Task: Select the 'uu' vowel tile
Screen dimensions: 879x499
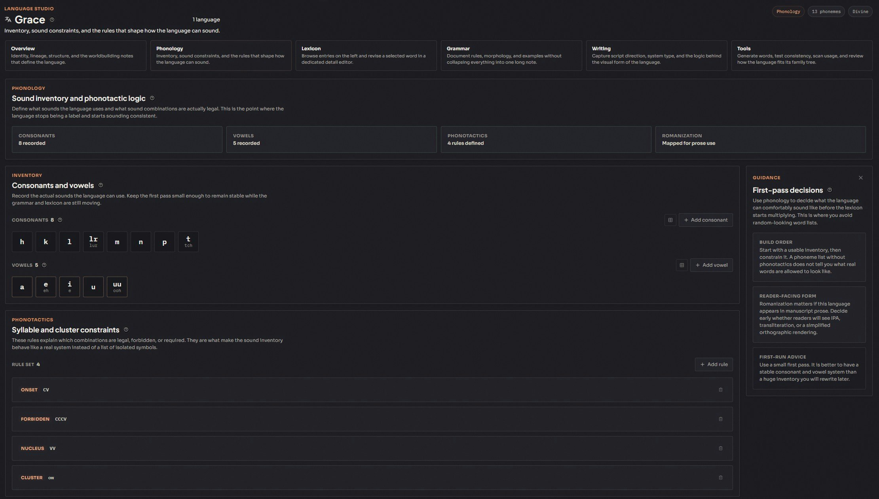Action: coord(117,287)
